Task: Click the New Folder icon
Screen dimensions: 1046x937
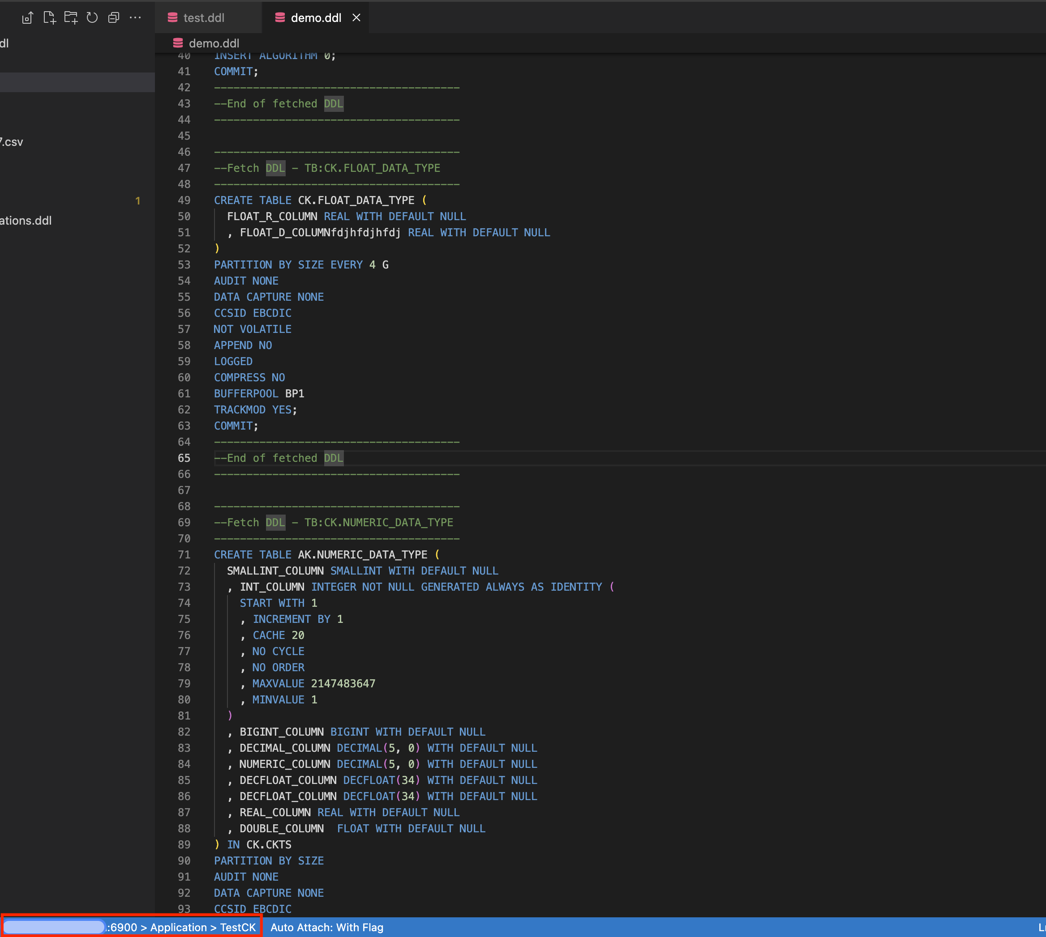Action: point(71,18)
